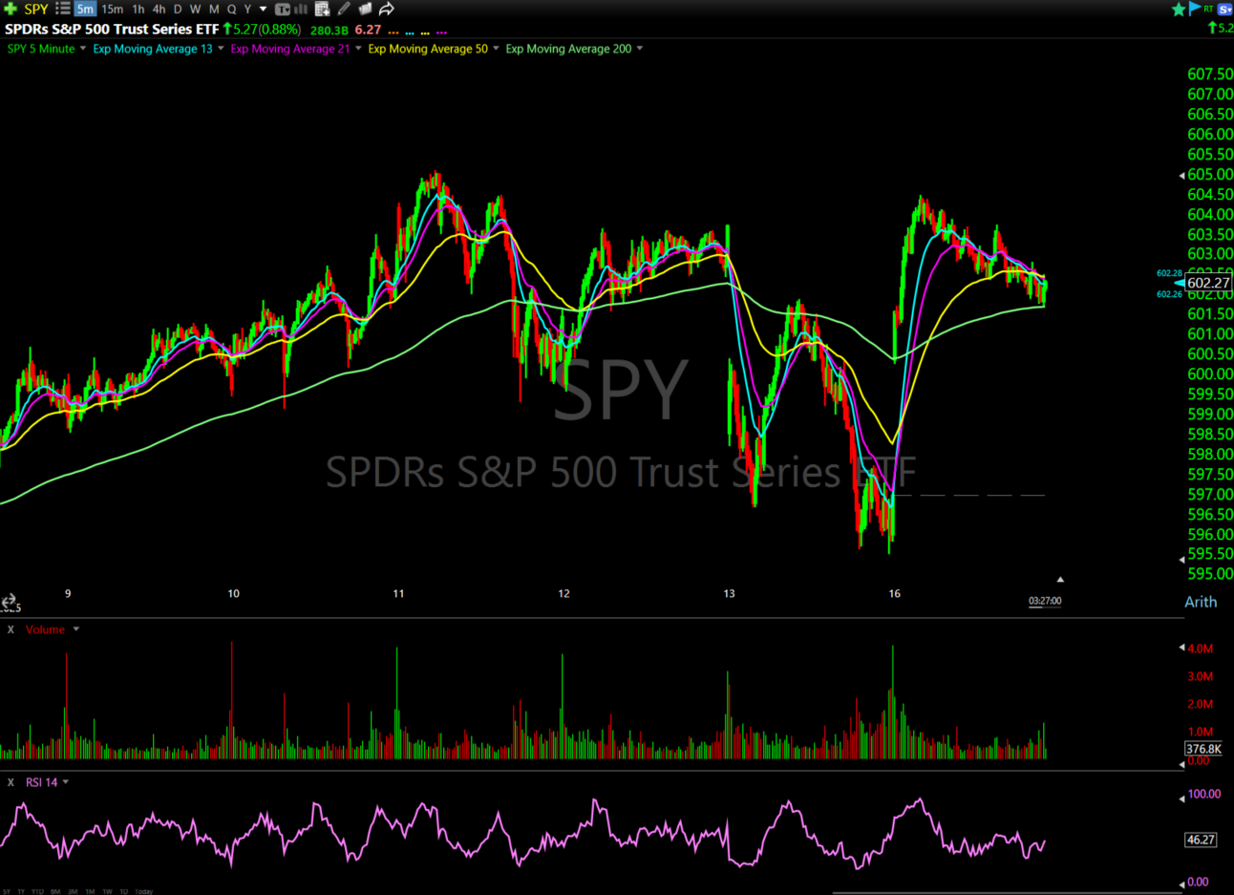Open the Volume indicator dropdown
Screen dimensions: 1234x895
coord(76,629)
